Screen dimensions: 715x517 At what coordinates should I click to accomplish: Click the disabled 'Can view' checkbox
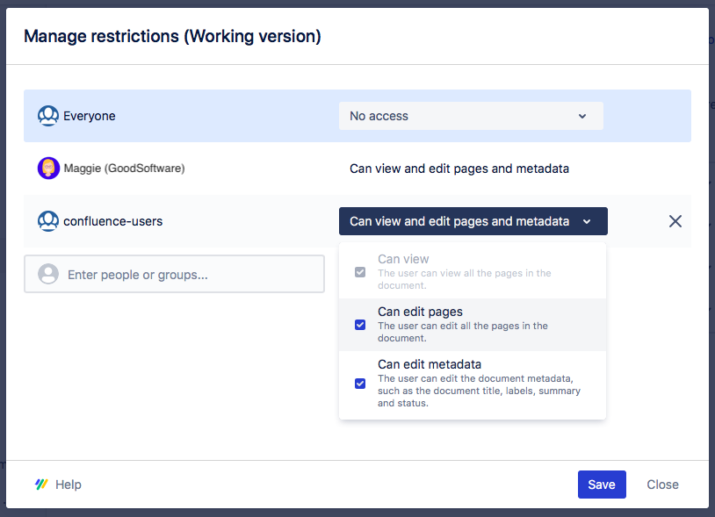359,271
